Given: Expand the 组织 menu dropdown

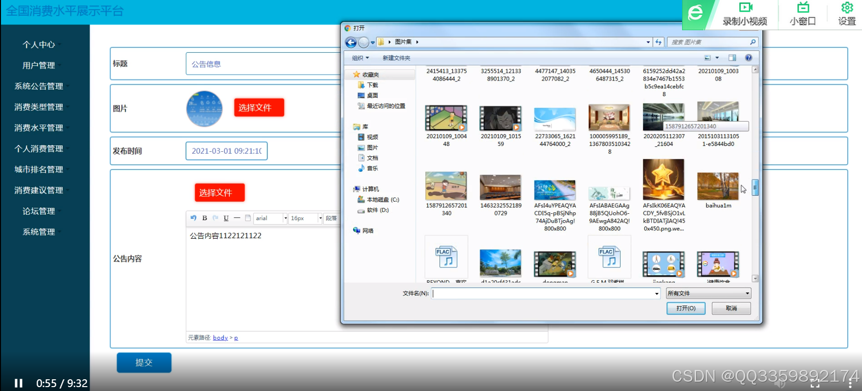Looking at the screenshot, I should click(361, 58).
